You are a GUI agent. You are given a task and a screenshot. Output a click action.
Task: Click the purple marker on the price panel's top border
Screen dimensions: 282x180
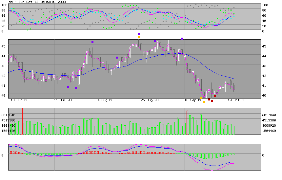[x=182, y=39]
